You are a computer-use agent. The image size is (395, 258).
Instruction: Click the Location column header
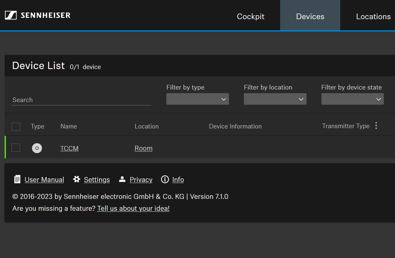coord(147,126)
